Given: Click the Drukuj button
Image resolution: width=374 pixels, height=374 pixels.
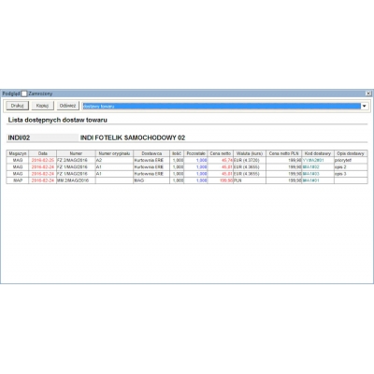Looking at the screenshot, I should [17, 106].
